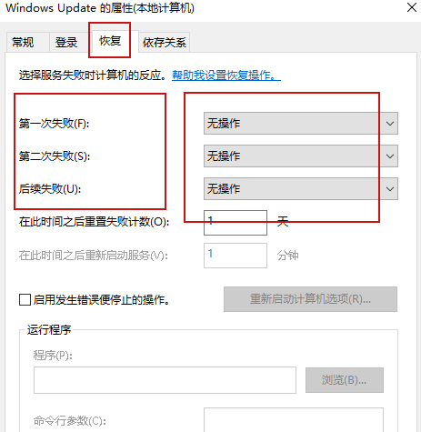The image size is (421, 432).
Task: Focus the reset fail count days field
Action: click(x=236, y=223)
